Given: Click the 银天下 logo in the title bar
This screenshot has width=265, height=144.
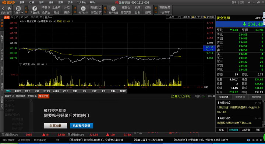Looking at the screenshot, I should point(8,2).
